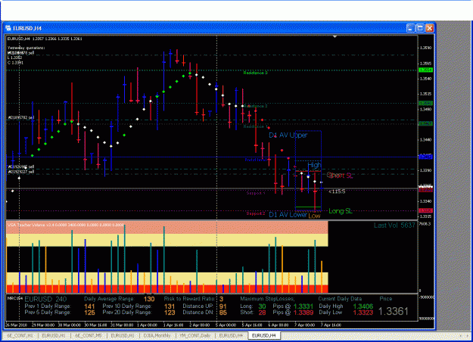Screen dimensions: 473x342
Task: Click the orange Low label
Action: click(314, 216)
